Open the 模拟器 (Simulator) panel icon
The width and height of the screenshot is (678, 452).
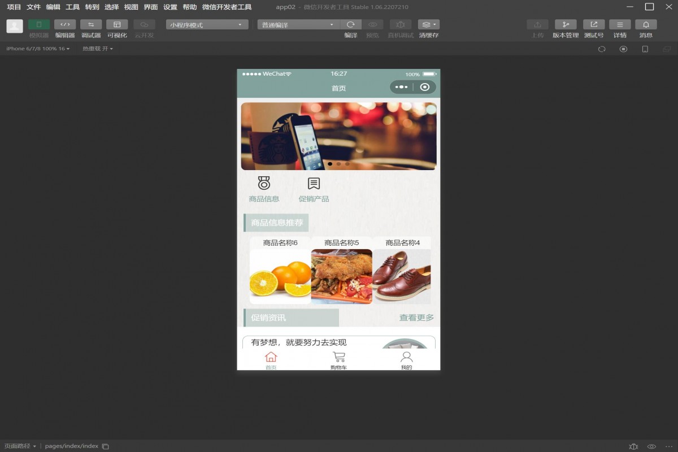pos(38,25)
